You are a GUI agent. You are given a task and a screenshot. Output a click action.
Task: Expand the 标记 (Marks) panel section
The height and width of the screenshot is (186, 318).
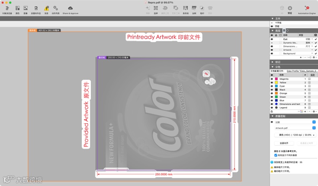[x=273, y=62]
